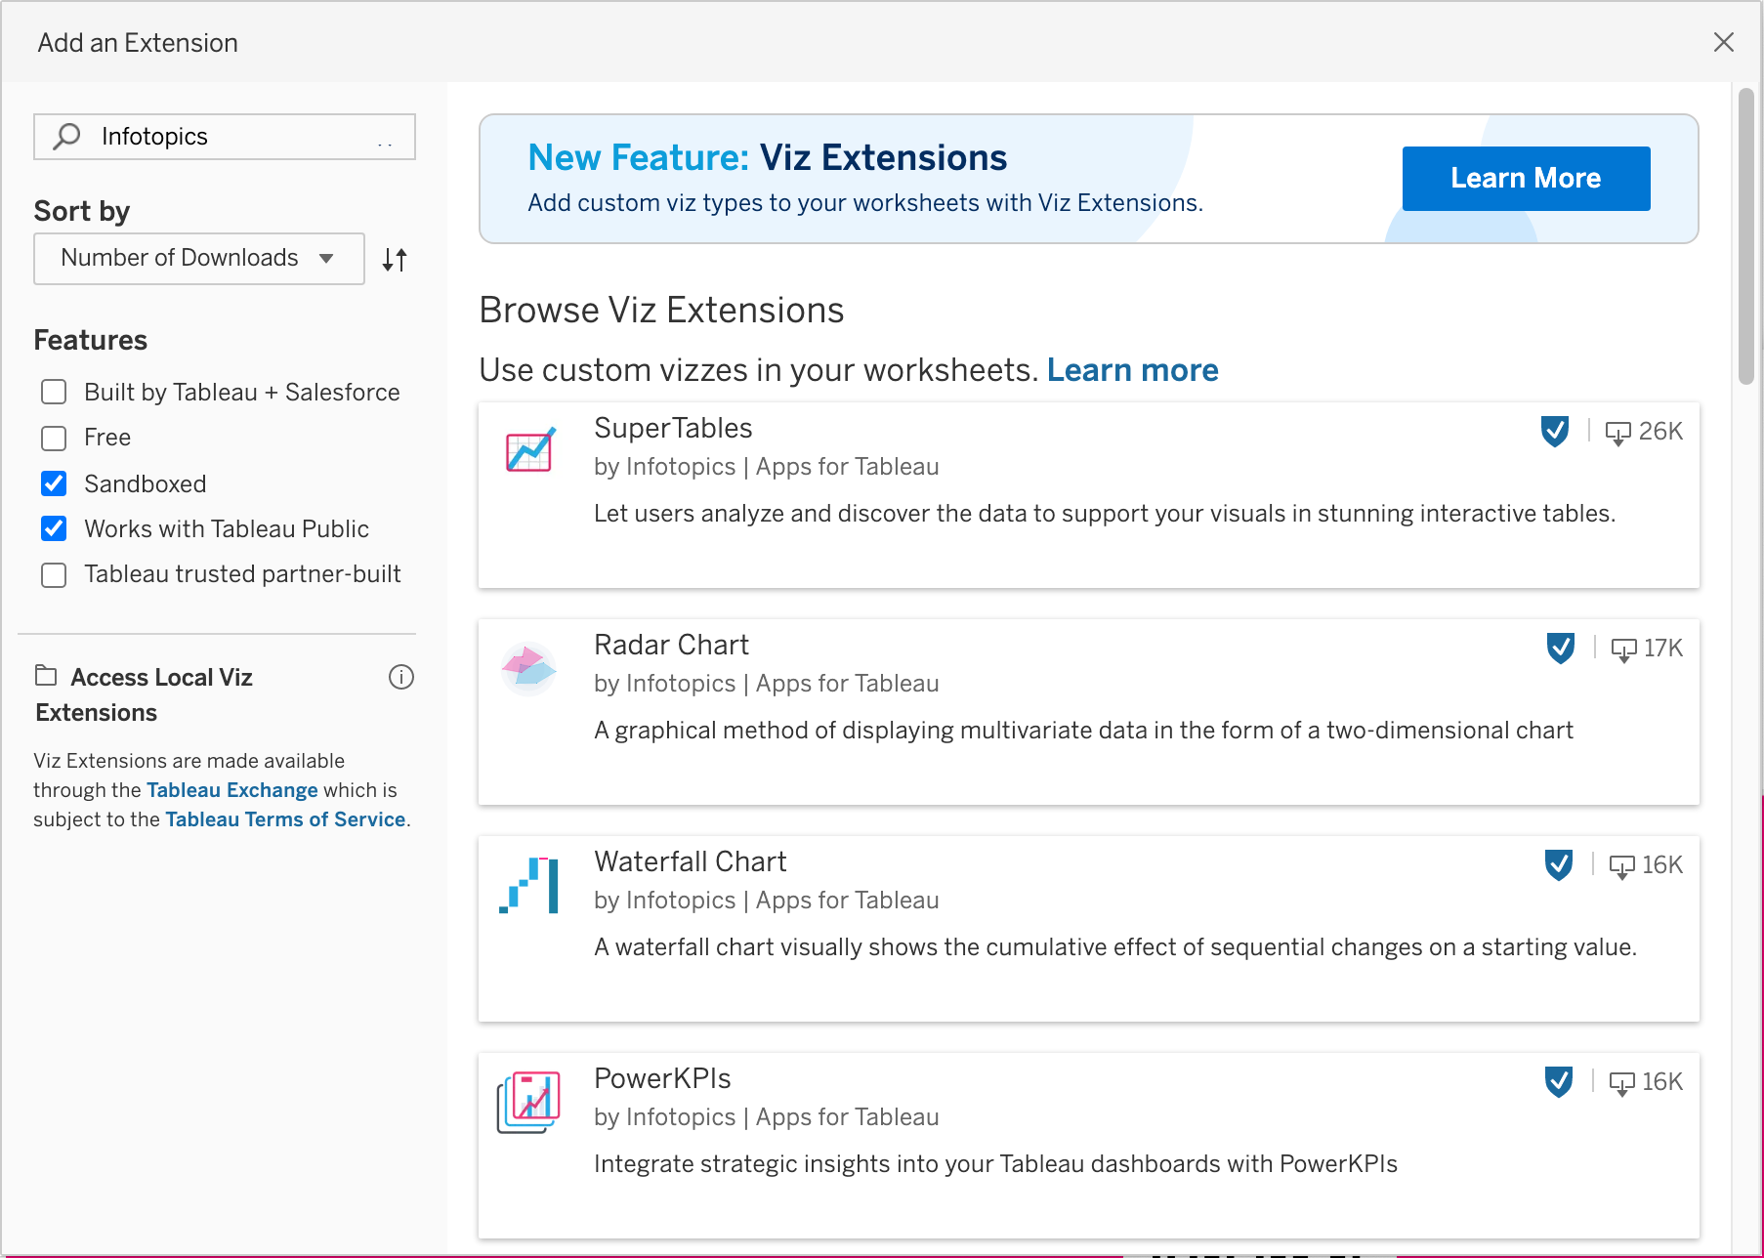Check the Tableau trusted partner-built checkbox
Image resolution: width=1764 pixels, height=1258 pixels.
click(x=54, y=575)
